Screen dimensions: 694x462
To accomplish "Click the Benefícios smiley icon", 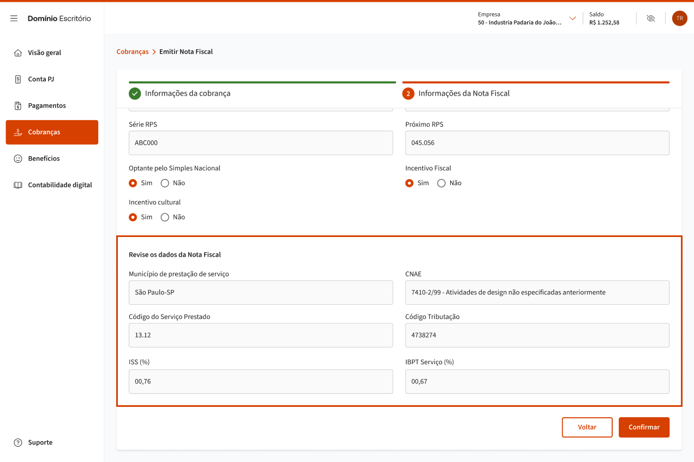I will (x=18, y=158).
